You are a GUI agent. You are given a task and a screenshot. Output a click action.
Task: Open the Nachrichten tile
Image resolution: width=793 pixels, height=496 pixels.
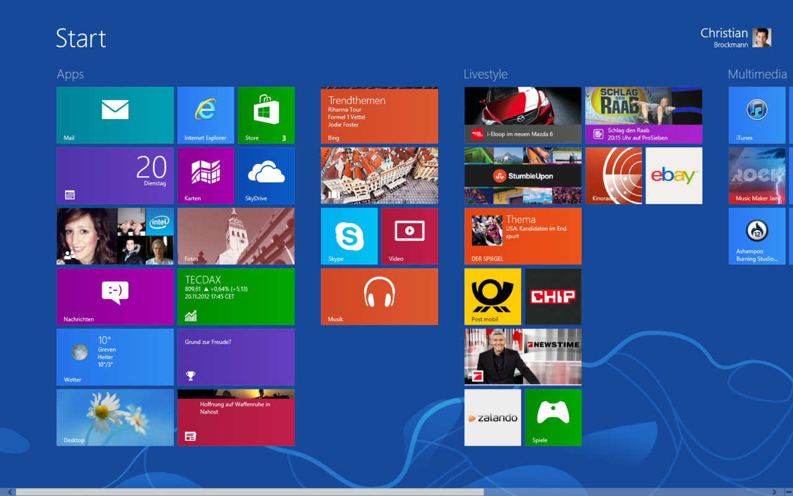pyautogui.click(x=115, y=296)
